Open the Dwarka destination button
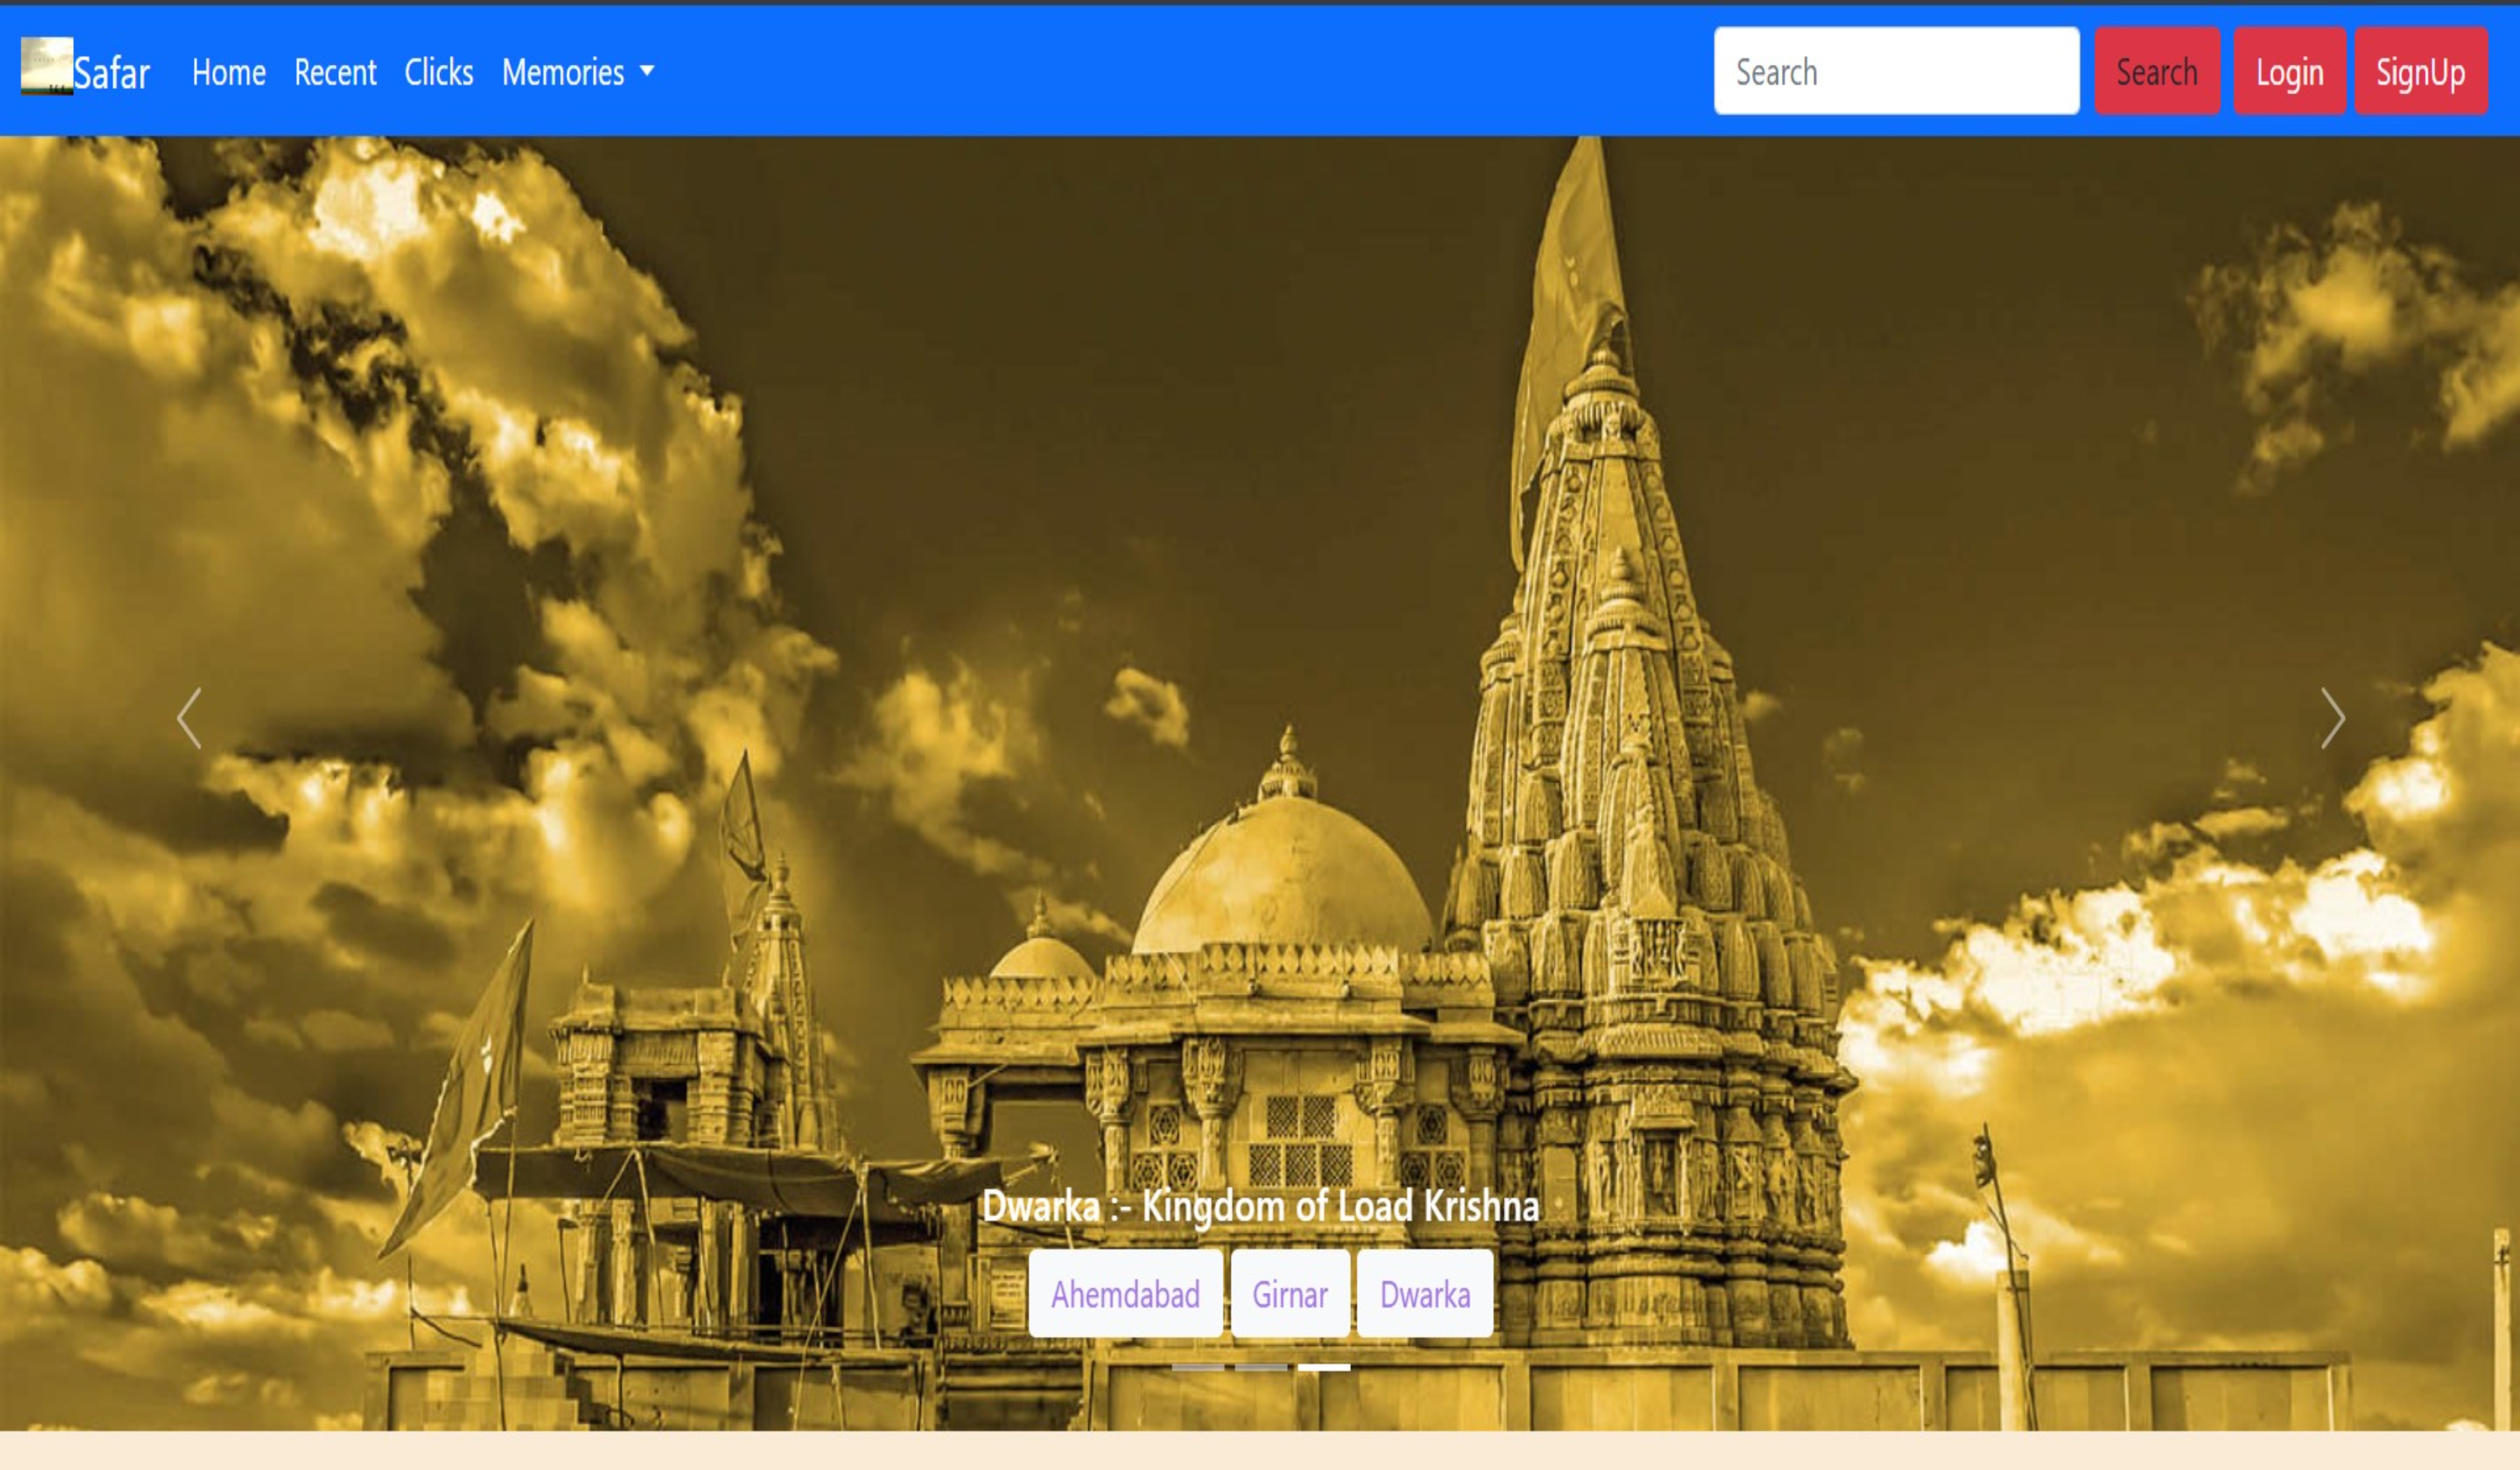This screenshot has height=1470, width=2520. pos(1425,1294)
